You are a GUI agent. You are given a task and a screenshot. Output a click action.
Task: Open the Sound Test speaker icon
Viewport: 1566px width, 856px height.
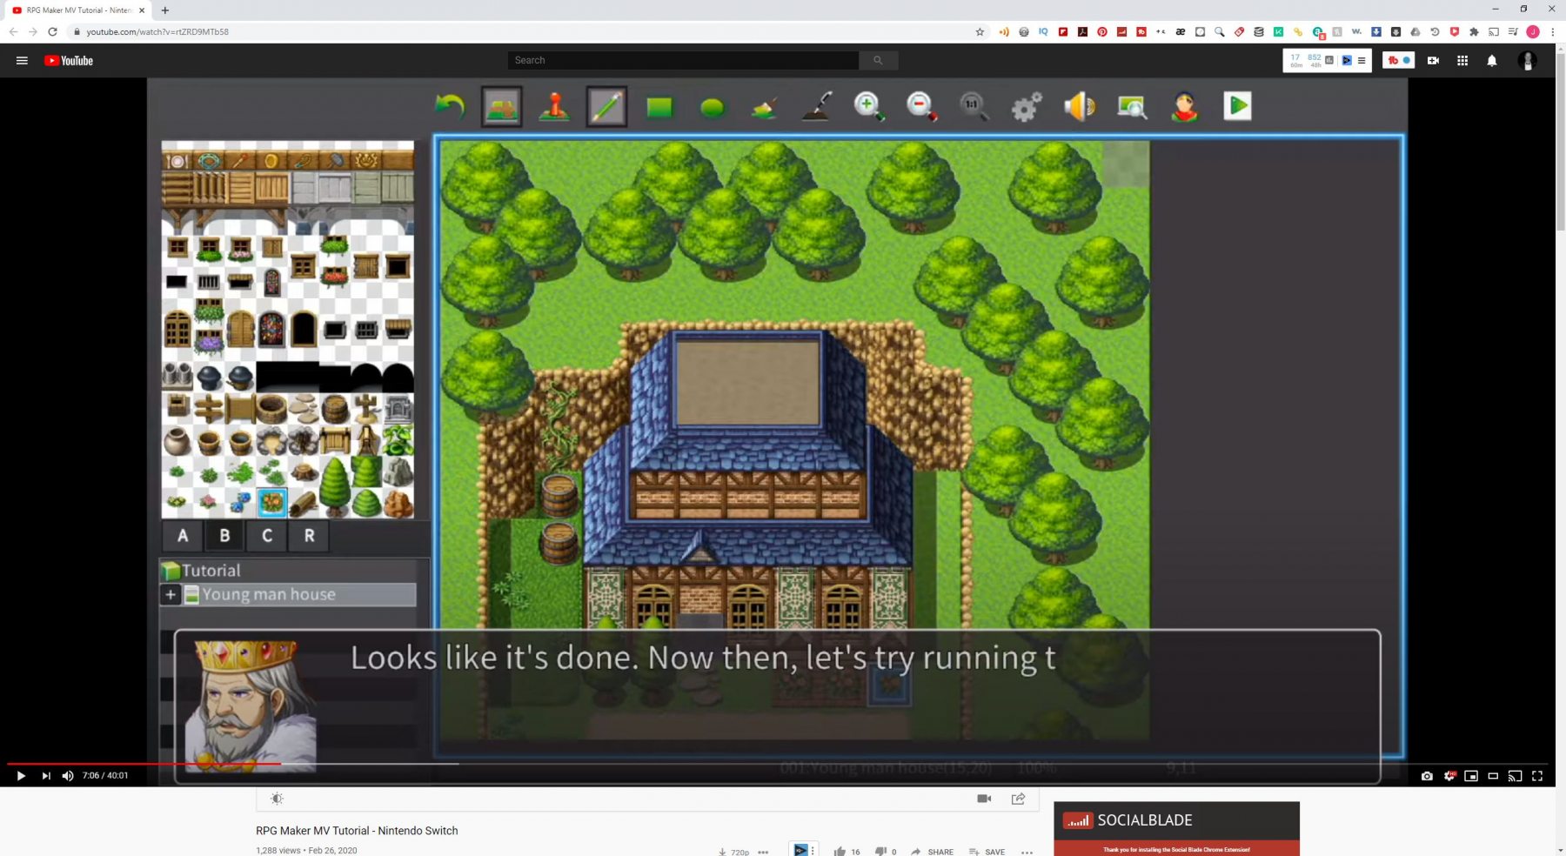pyautogui.click(x=1080, y=107)
